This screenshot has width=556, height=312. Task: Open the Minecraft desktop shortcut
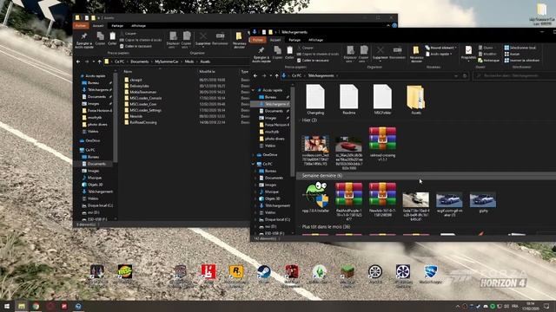pos(347,274)
